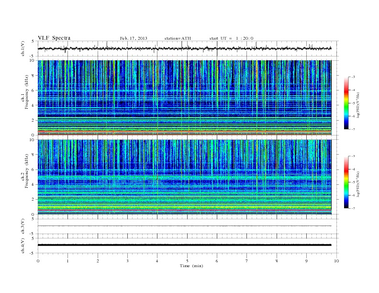This screenshot has height=293, width=379.
Task: Click the 'ch.1(V)' waveform axis label
Action: tap(23, 48)
